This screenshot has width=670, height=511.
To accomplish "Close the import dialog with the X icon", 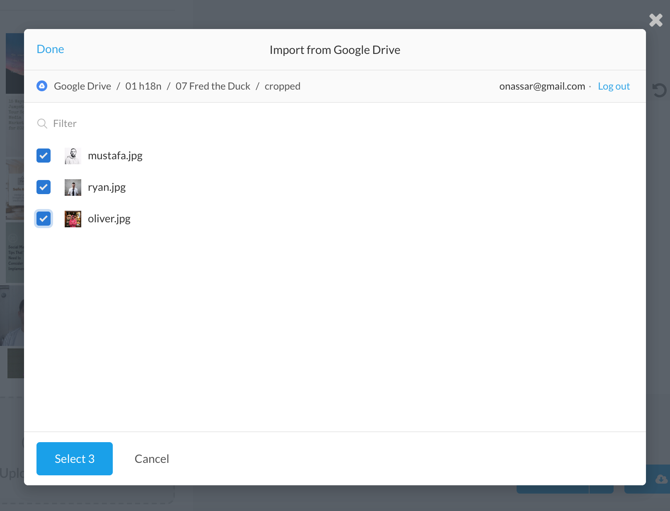I will click(x=656, y=19).
